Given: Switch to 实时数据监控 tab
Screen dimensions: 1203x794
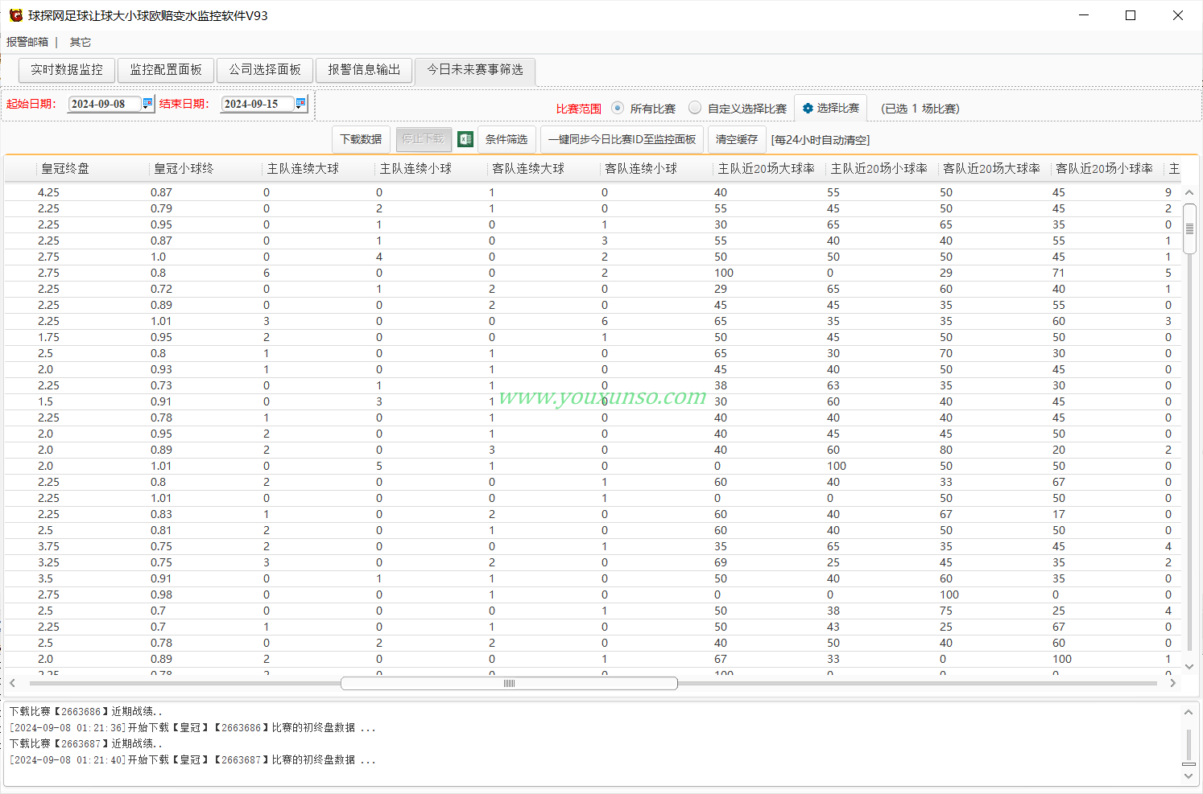Looking at the screenshot, I should (x=67, y=70).
